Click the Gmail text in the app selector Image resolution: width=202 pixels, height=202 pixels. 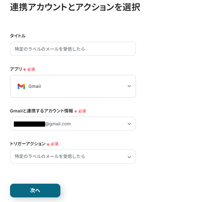[35, 86]
